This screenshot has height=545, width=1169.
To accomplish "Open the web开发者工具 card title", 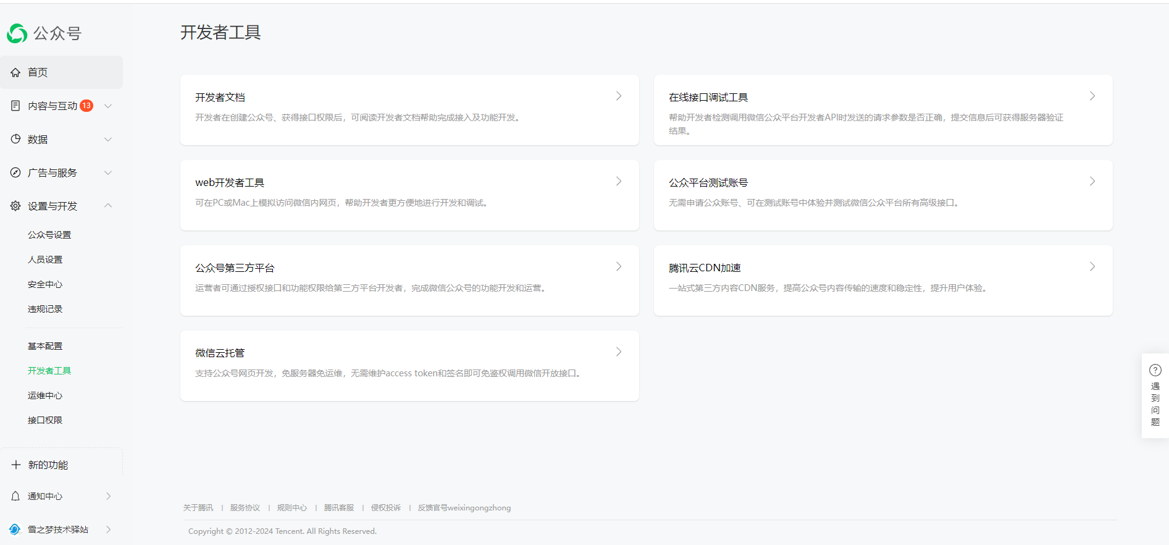I will tap(230, 183).
